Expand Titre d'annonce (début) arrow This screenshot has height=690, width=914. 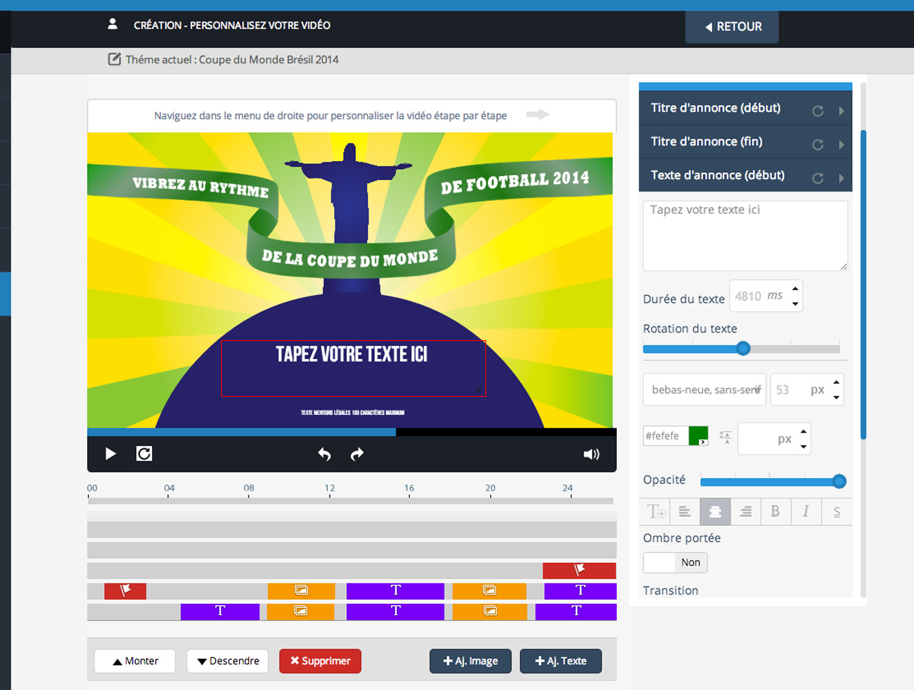pos(841,111)
